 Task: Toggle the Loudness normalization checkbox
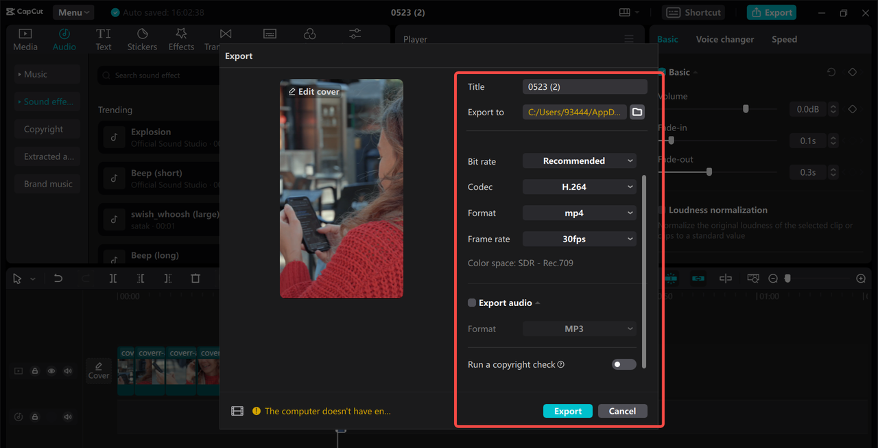(662, 210)
